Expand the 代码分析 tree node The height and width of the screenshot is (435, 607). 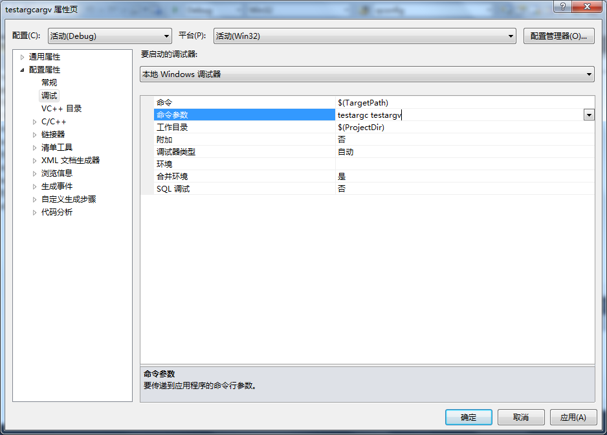pos(35,212)
